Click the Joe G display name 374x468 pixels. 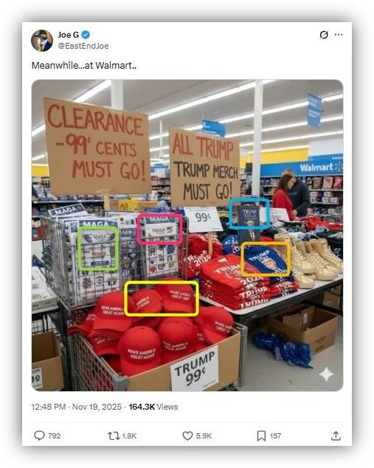(69, 35)
